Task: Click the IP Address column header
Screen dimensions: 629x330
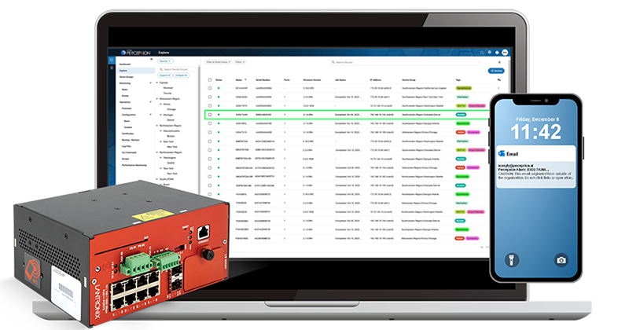Action: pos(376,80)
